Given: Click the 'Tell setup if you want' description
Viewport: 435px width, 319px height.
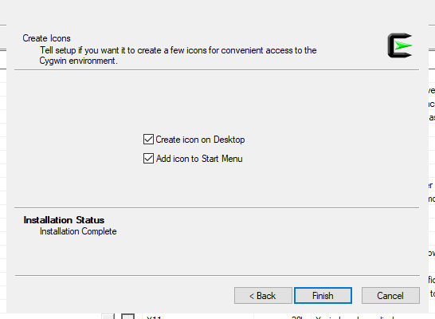Looking at the screenshot, I should pyautogui.click(x=178, y=50).
